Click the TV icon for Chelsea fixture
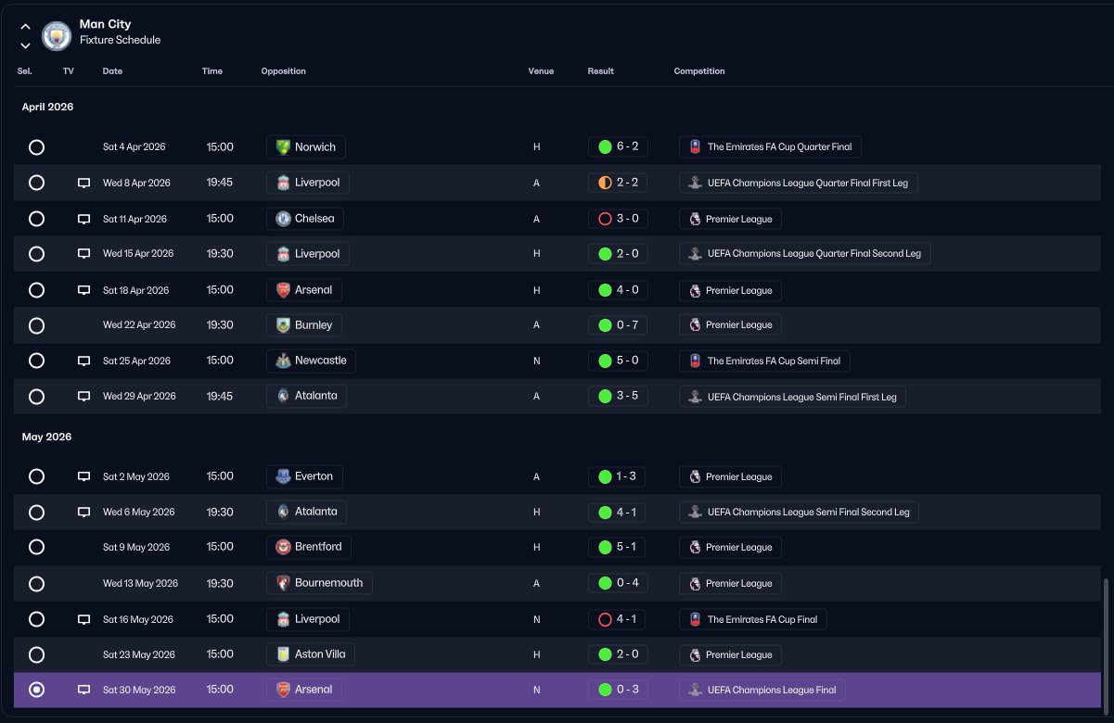Viewport: 1114px width, 723px height. (x=83, y=220)
